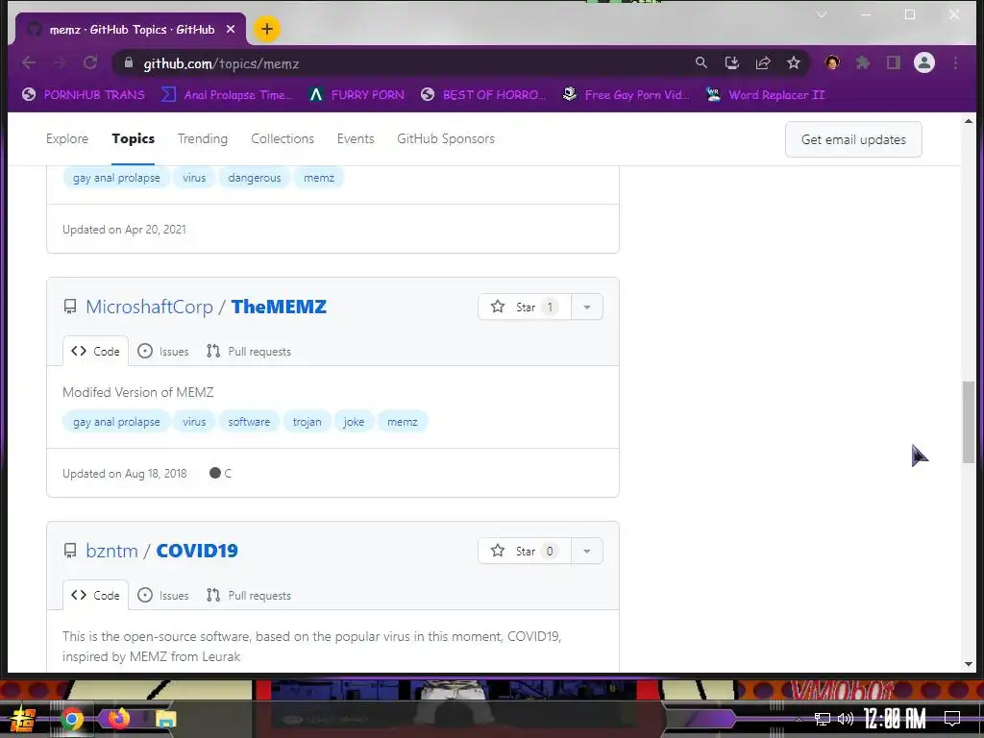Image resolution: width=984 pixels, height=738 pixels.
Task: Open Pull requests tab of TheMEMZ
Action: [x=249, y=352]
